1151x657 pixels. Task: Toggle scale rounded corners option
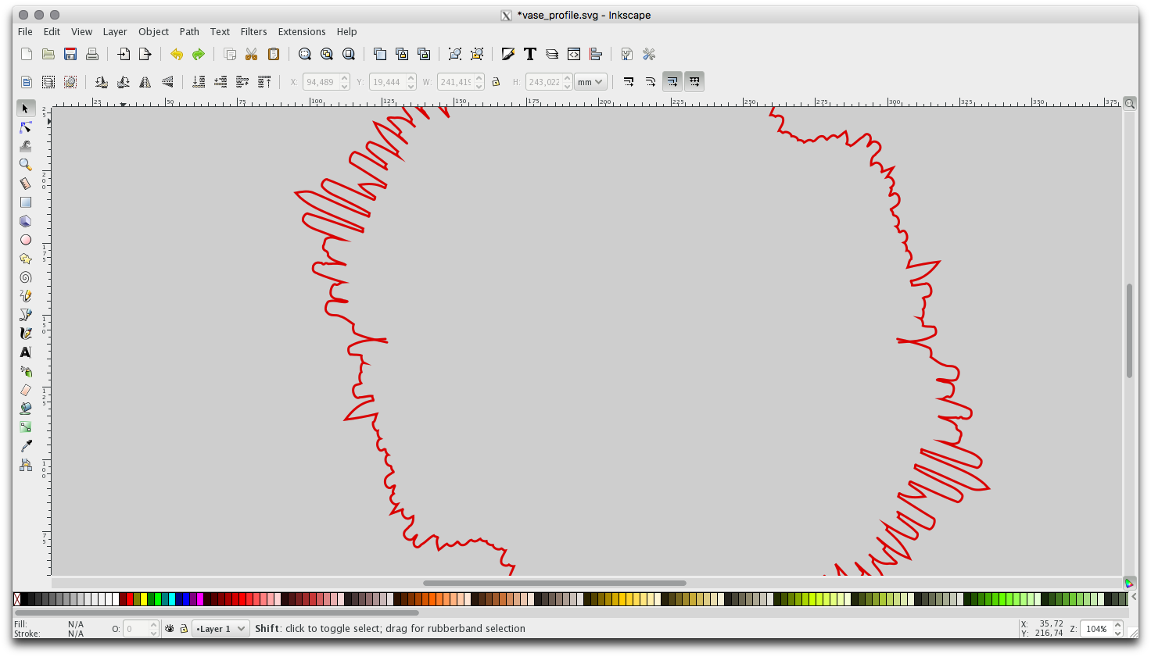click(x=651, y=82)
